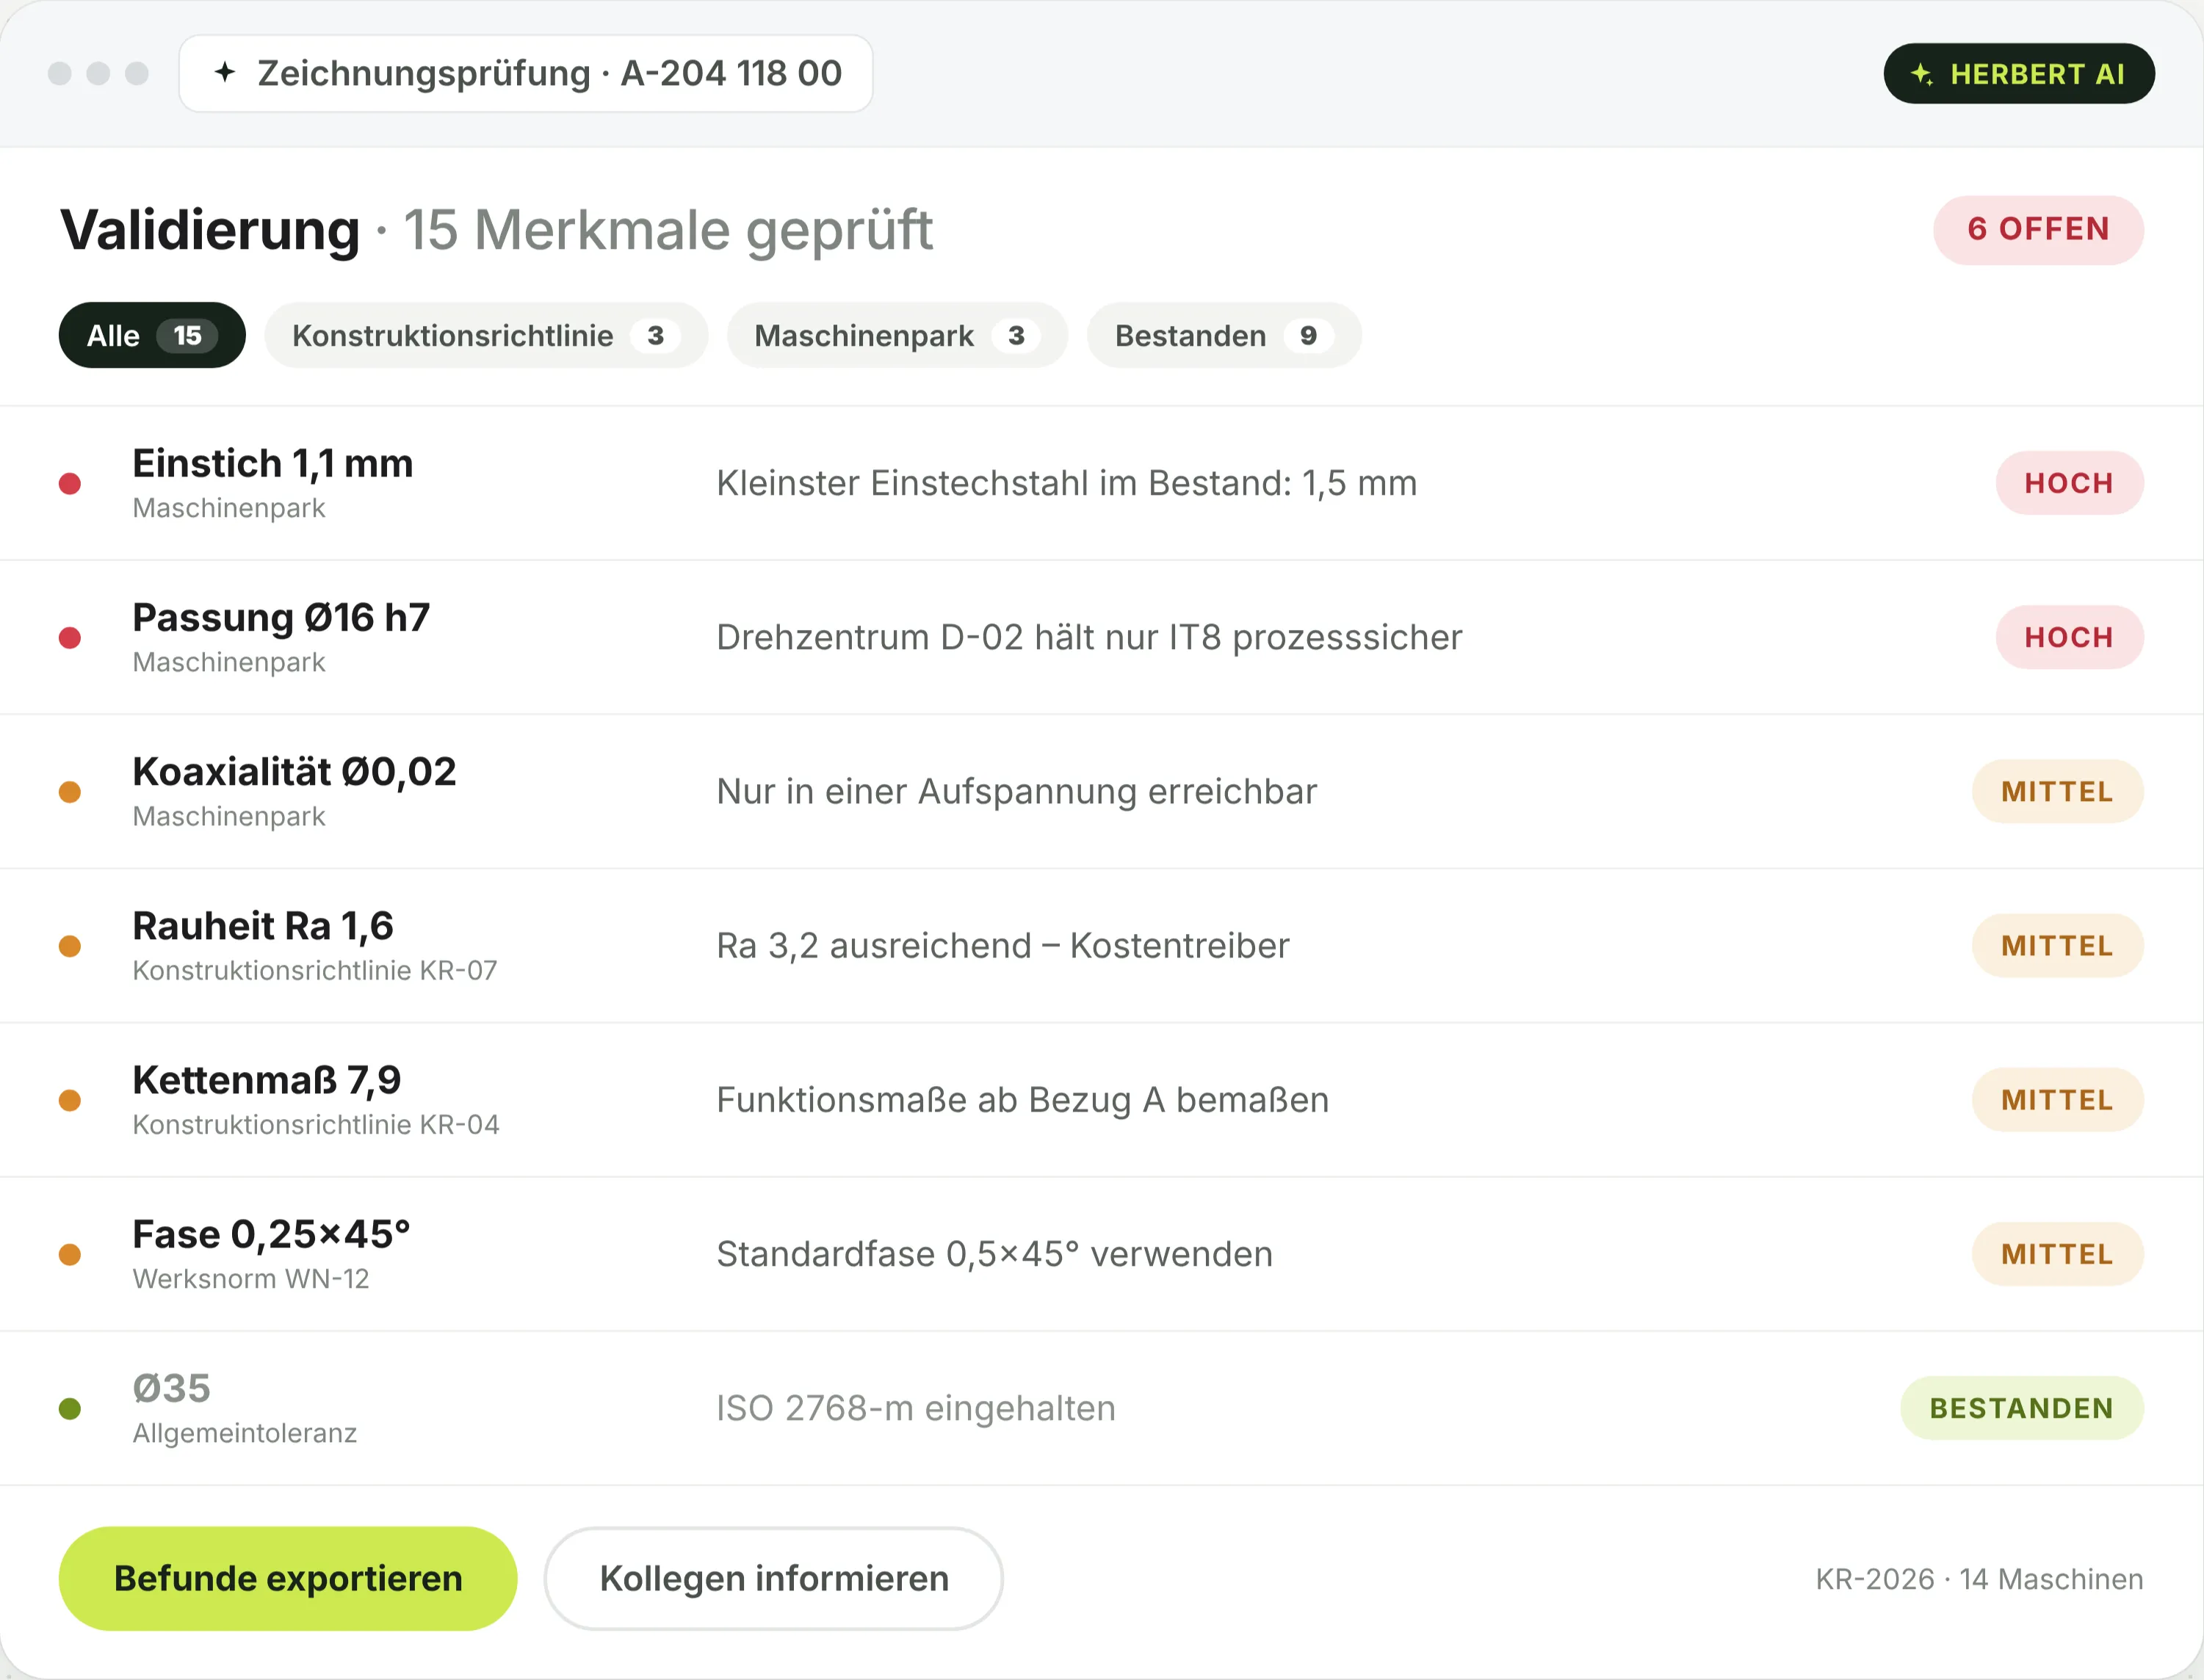The image size is (2204, 1680).
Task: Open the Kettenmaß 7,9 finding
Action: point(1102,1099)
